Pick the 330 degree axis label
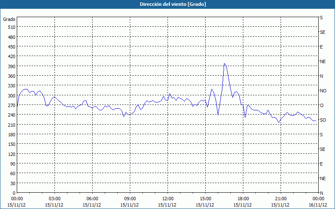335x209 pixels. point(12,86)
